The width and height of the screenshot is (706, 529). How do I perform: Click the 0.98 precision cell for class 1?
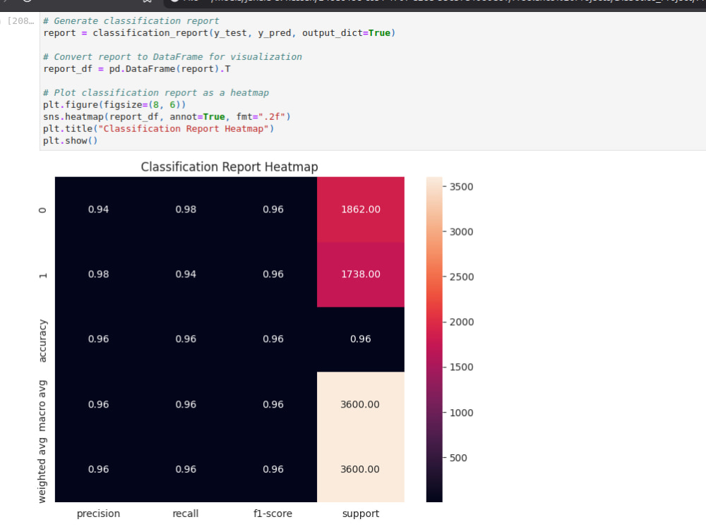click(99, 274)
